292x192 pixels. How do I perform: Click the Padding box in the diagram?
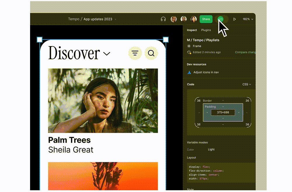point(223,112)
